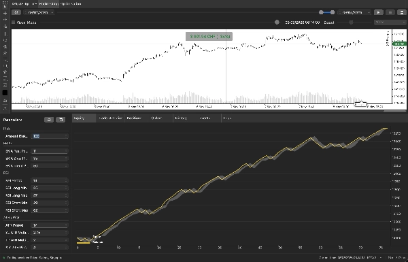Open the black drawing color swatch
This screenshot has width=408, height=262.
[5, 93]
